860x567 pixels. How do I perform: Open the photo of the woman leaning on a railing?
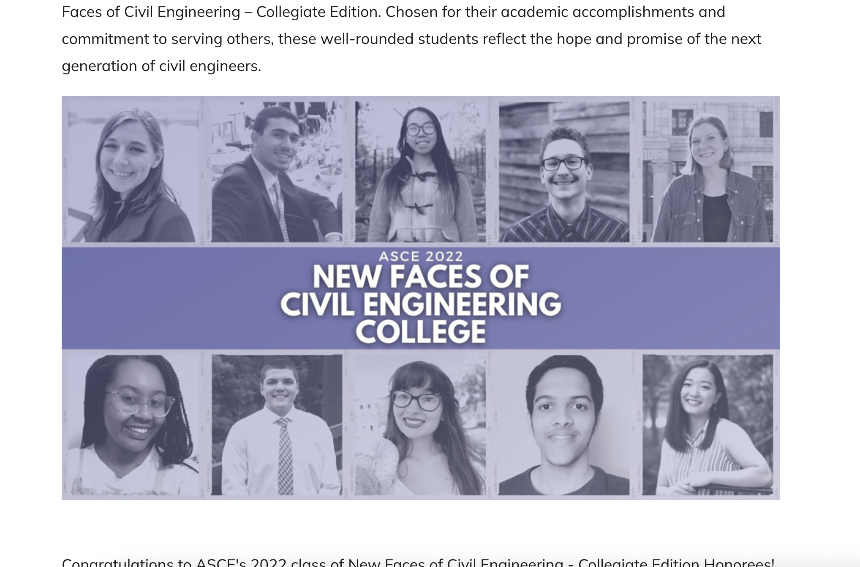tap(708, 425)
